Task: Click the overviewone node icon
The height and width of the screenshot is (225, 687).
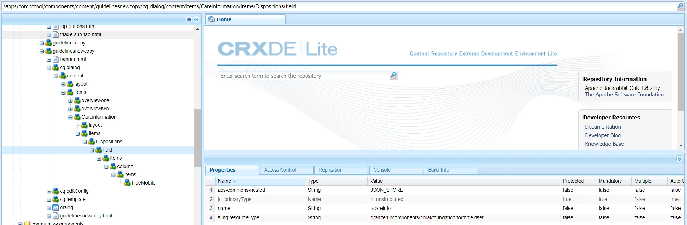Action: pos(77,100)
